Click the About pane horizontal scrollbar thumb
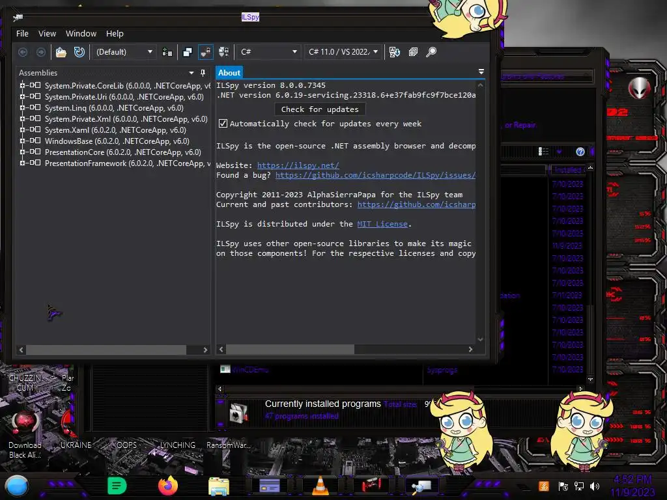The height and width of the screenshot is (500, 667). [x=290, y=350]
